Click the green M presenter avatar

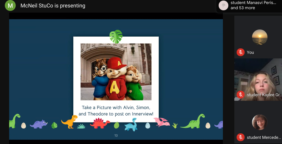pyautogui.click(x=10, y=6)
